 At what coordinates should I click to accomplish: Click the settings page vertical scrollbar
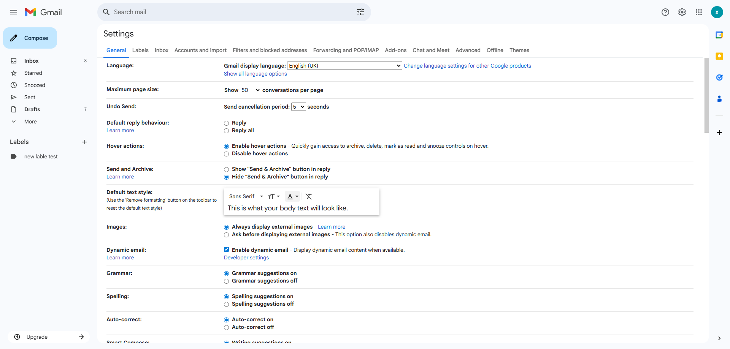point(706,95)
